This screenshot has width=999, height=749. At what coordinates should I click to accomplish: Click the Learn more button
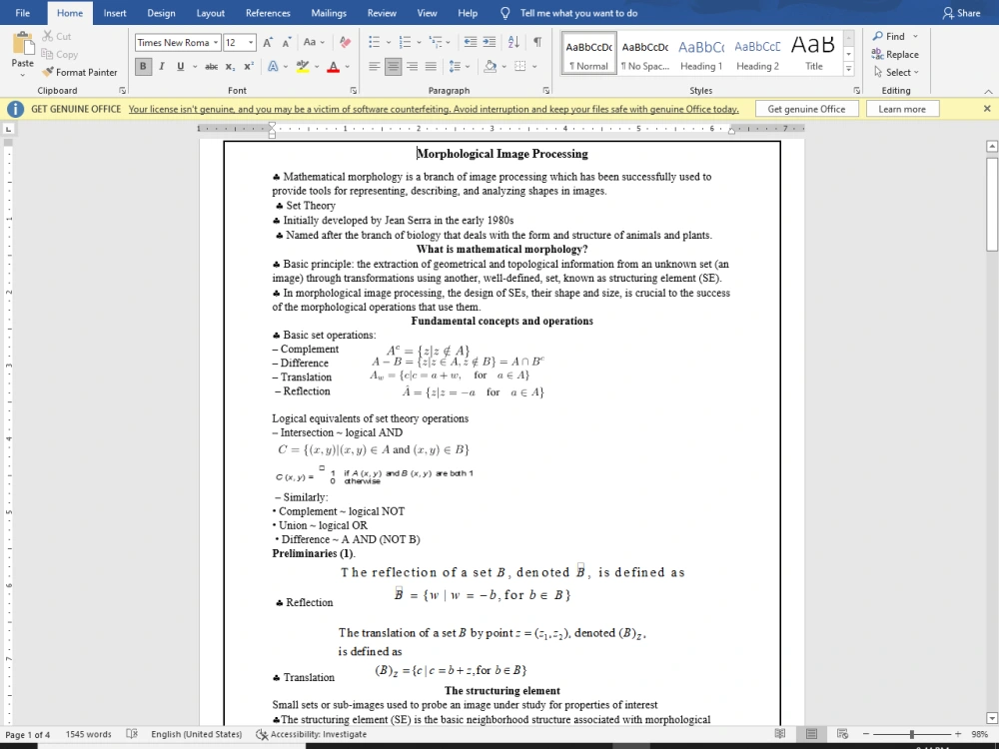click(902, 109)
